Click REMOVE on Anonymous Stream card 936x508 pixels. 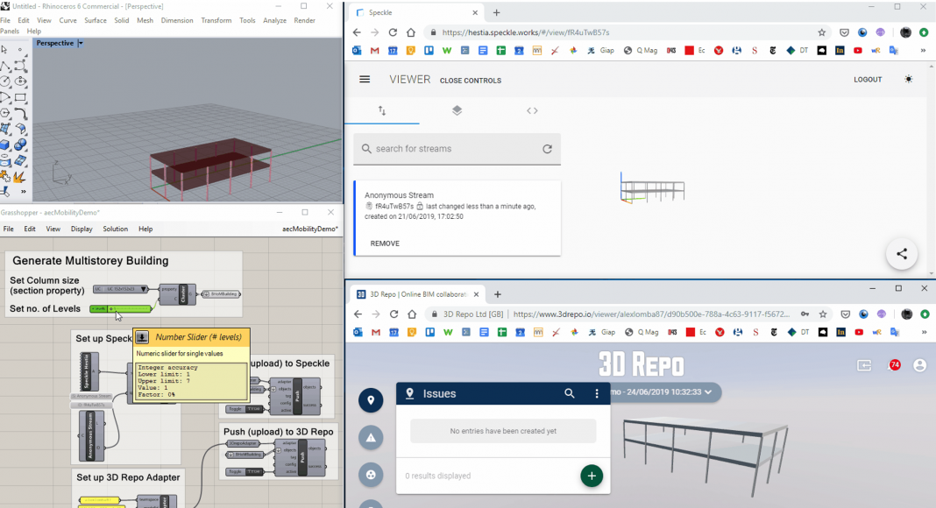pos(385,243)
